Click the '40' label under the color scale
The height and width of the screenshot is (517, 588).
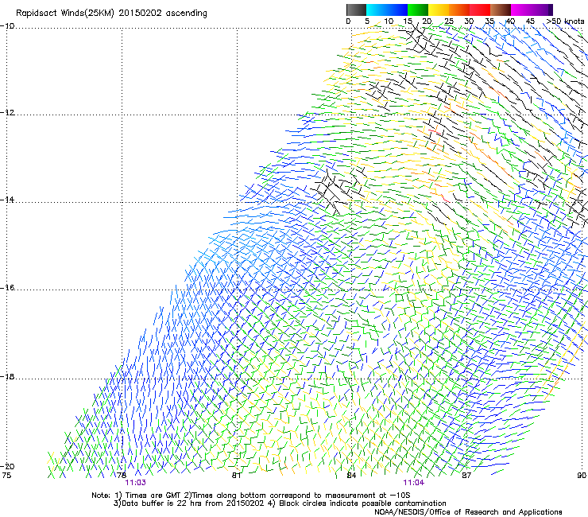(x=510, y=21)
